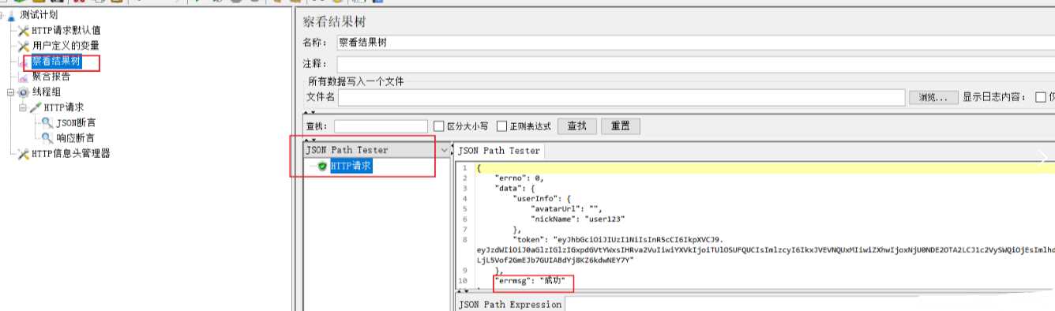Image resolution: width=1055 pixels, height=311 pixels.
Task: Switch to the JSON Path Tester tab
Action: (499, 150)
